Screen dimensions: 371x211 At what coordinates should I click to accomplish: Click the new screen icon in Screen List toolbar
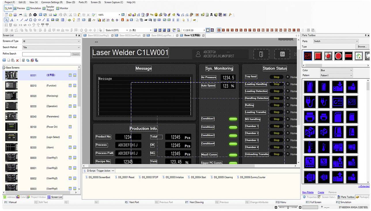pos(4,60)
